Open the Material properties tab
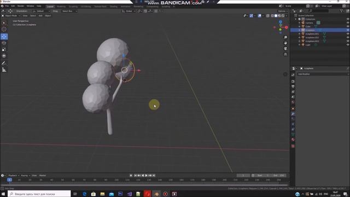The image size is (350, 197). coord(293,140)
